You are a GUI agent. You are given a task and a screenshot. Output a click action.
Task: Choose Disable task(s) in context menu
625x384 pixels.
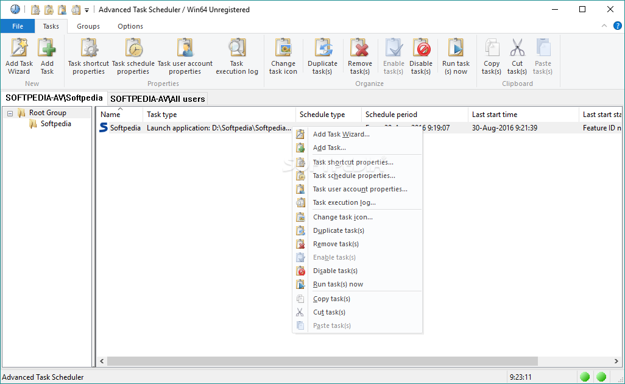pos(357,271)
